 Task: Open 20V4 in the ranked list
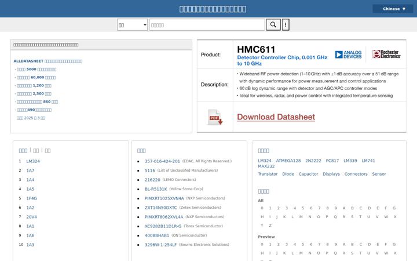[32, 217]
